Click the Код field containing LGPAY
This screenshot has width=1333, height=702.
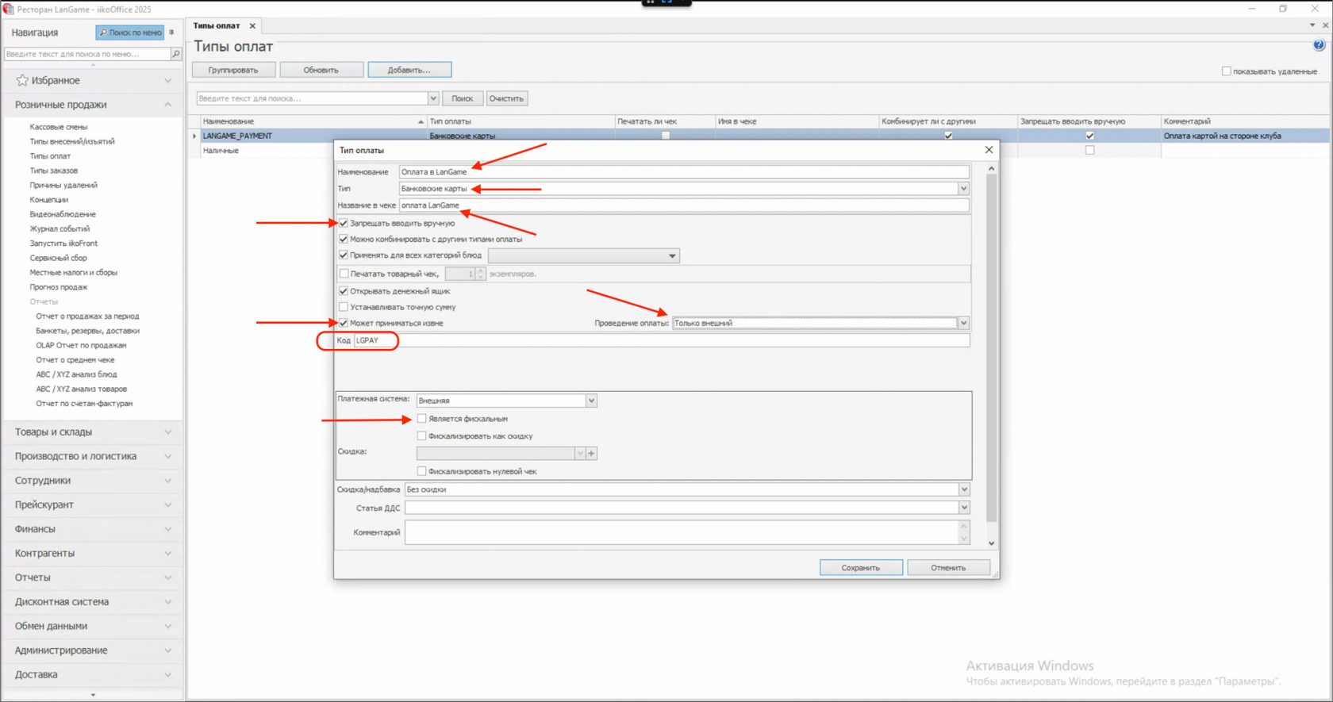(662, 340)
